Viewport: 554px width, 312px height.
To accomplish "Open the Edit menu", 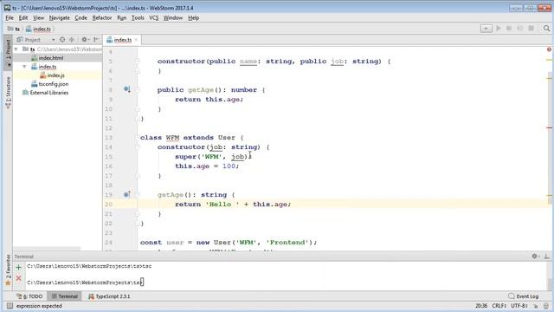I will point(23,17).
